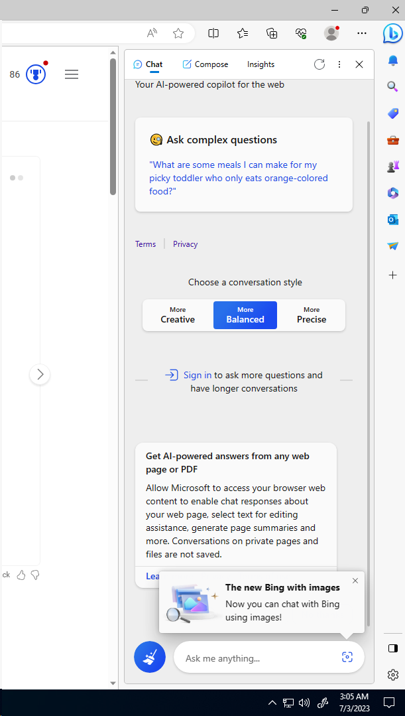
Task: Open the Tools briefcase icon in the sidebar
Action: click(x=392, y=140)
